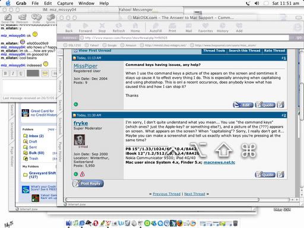This screenshot has height=228, width=304.
Task: Click the History toolbar icon
Action: click(x=223, y=27)
